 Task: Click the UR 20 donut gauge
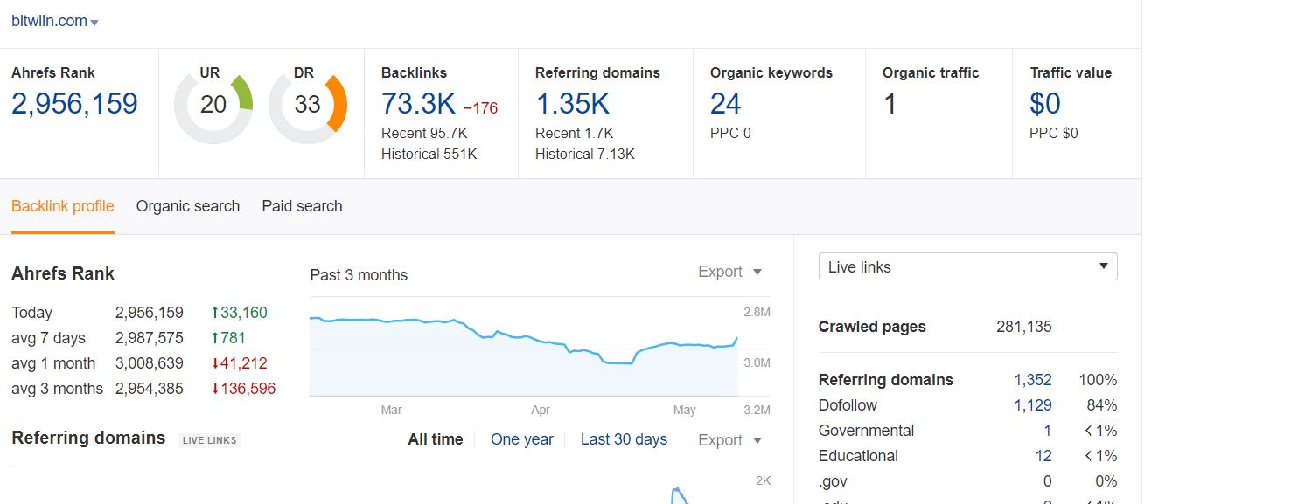(213, 105)
